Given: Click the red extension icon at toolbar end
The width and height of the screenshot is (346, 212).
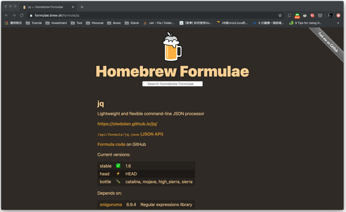Looking at the screenshot, I should pyautogui.click(x=338, y=15).
